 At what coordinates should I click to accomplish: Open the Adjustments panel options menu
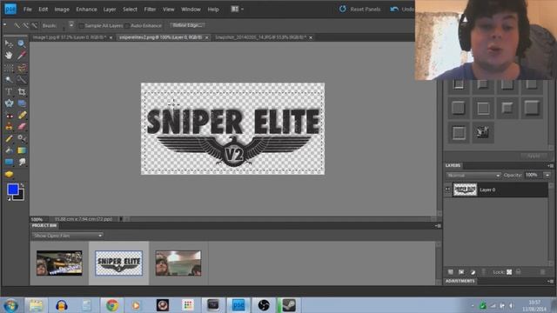[550, 281]
